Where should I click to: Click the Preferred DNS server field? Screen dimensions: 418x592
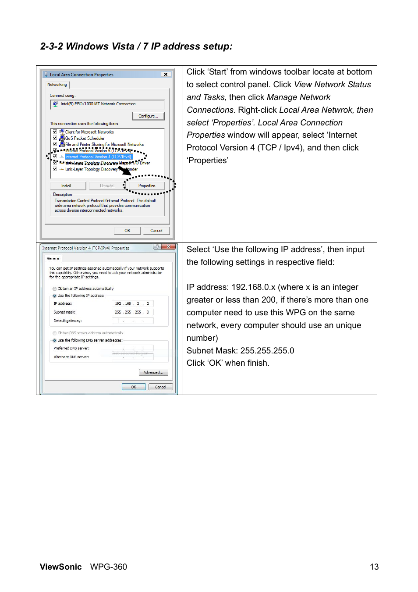tap(133, 348)
